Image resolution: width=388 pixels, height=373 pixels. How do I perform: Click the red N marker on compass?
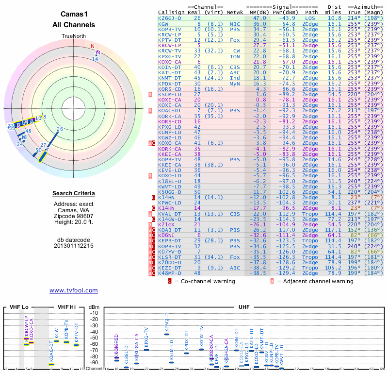[92, 47]
